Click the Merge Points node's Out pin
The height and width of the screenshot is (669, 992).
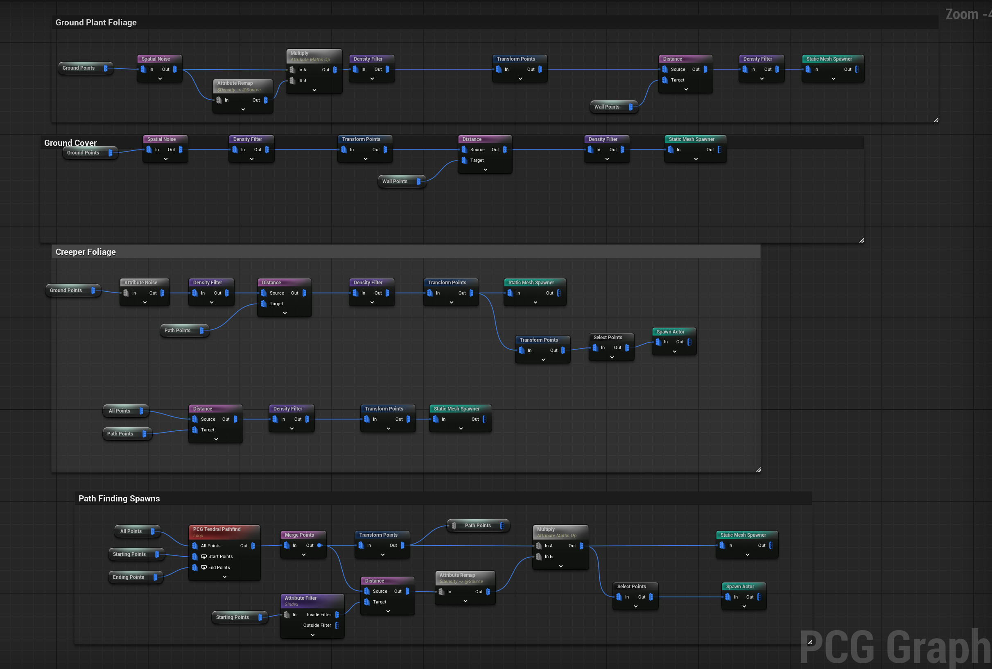[x=319, y=545]
